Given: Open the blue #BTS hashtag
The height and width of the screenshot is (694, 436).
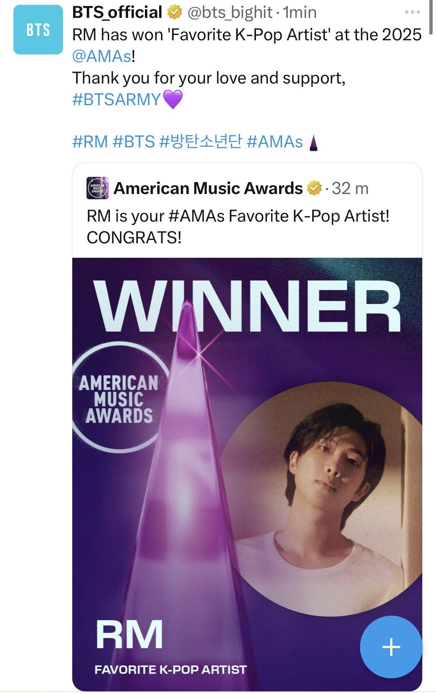Looking at the screenshot, I should (x=133, y=142).
